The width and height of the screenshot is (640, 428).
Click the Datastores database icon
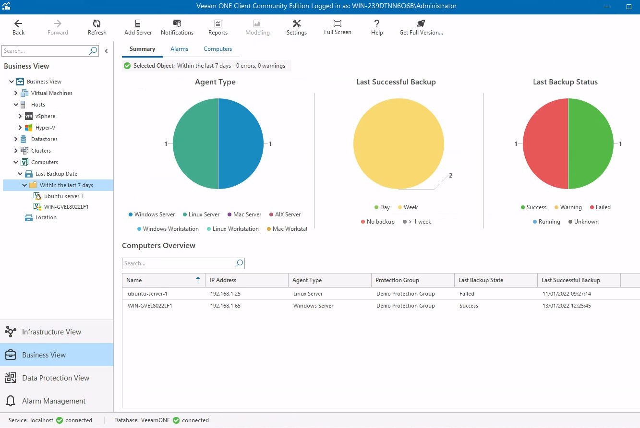24,139
